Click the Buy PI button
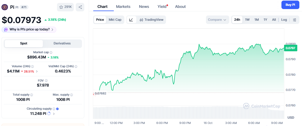Image resolution: width=302 pixels, height=126 pixels. point(290,5)
